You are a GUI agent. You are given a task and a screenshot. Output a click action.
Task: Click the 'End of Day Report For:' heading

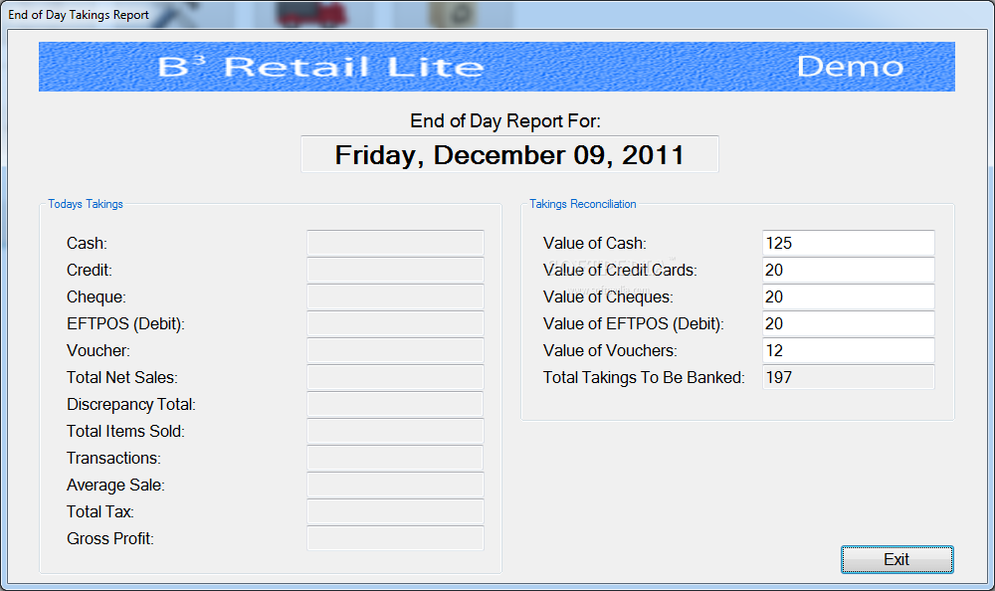tap(505, 120)
